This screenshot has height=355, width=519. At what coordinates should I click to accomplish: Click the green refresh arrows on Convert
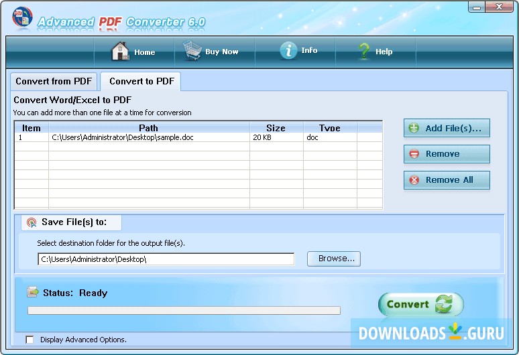click(444, 304)
